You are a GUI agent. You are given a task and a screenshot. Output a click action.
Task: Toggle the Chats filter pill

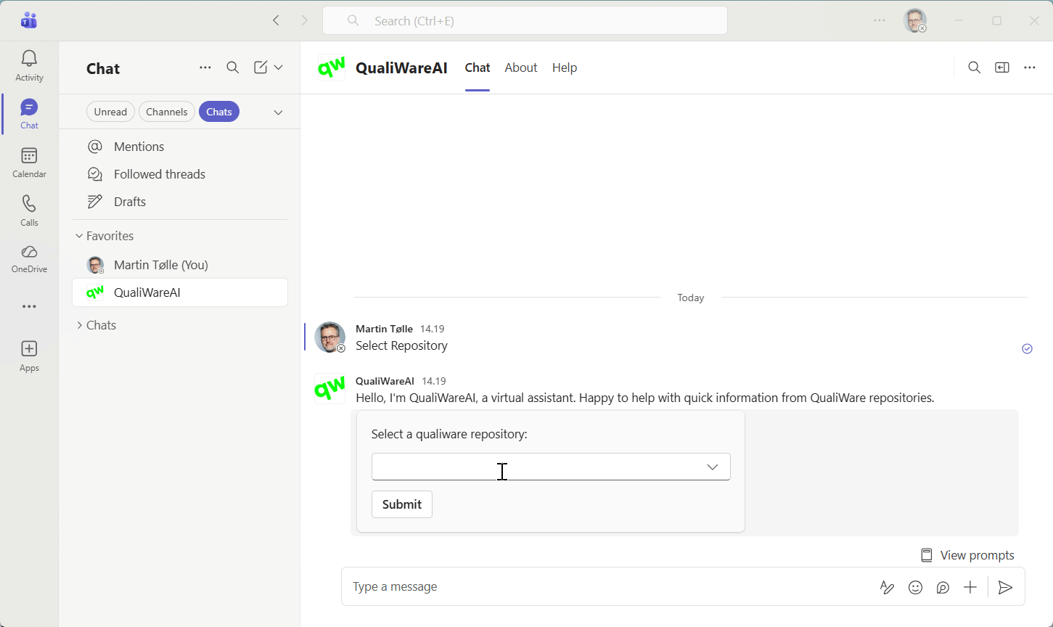[x=218, y=112]
